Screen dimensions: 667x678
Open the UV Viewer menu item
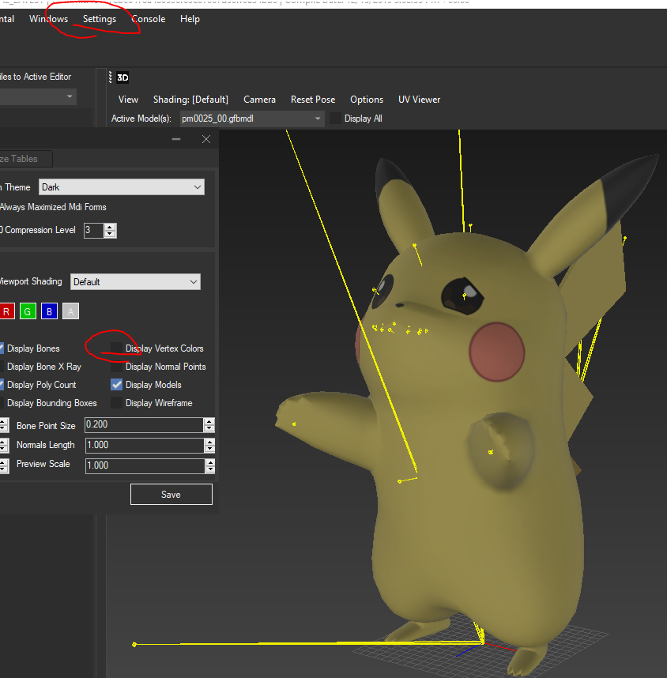coord(419,100)
